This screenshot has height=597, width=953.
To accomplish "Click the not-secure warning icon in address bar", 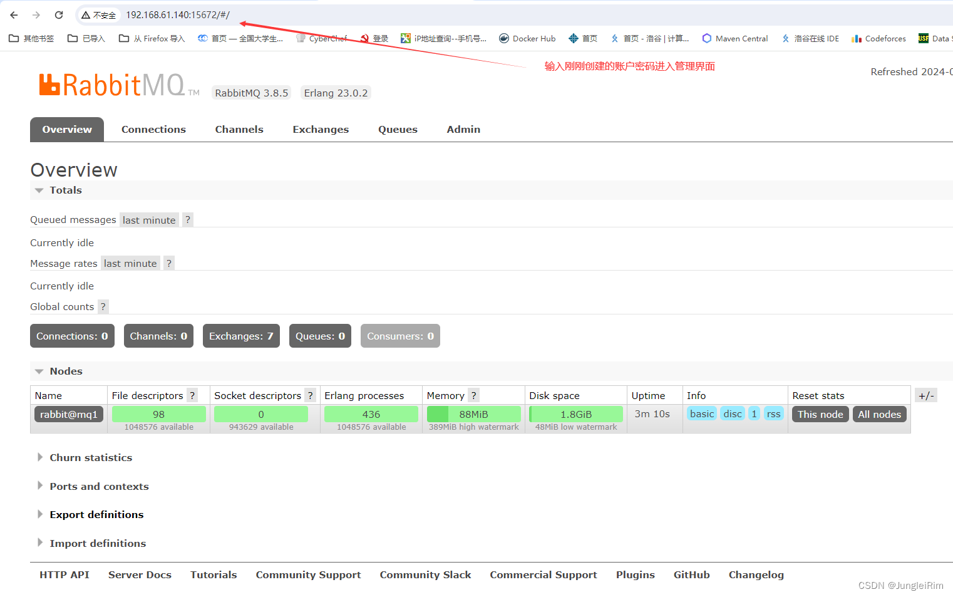I will (86, 15).
